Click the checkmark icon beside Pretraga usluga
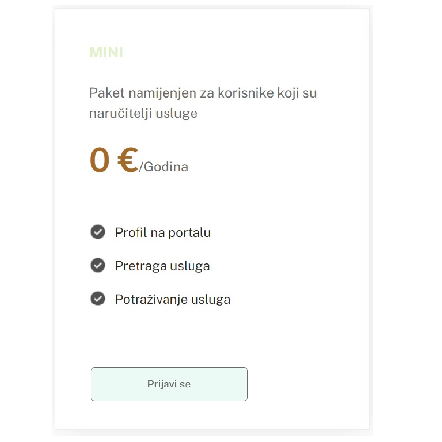The width and height of the screenshot is (442, 442). coord(98,265)
